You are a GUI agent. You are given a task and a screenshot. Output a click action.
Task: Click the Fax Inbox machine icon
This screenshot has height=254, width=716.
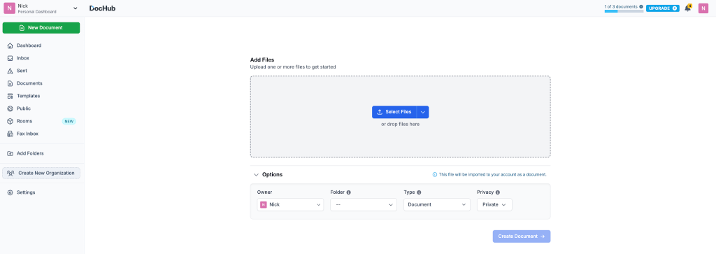point(10,134)
